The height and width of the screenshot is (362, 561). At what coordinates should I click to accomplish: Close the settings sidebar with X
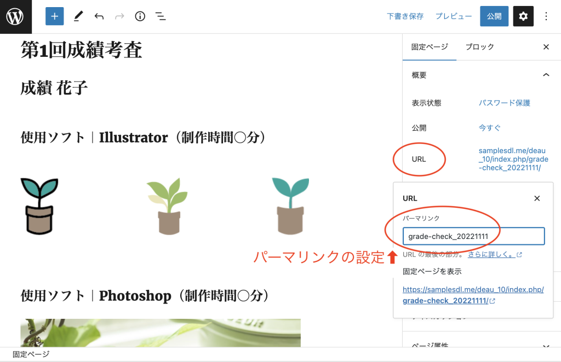546,47
